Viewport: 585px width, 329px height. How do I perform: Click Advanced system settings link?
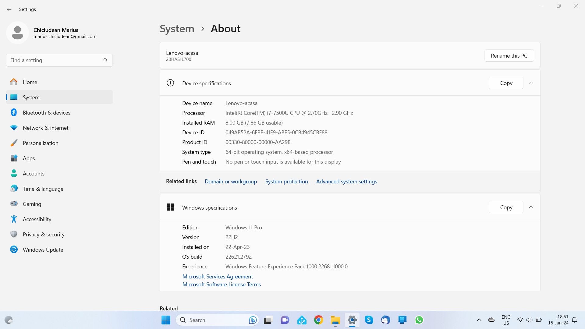point(347,181)
